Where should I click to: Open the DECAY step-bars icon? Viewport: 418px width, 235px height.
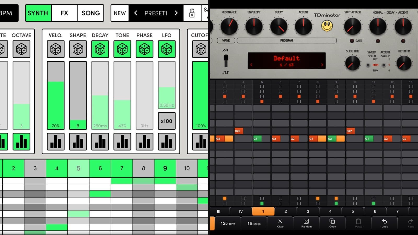point(100,142)
